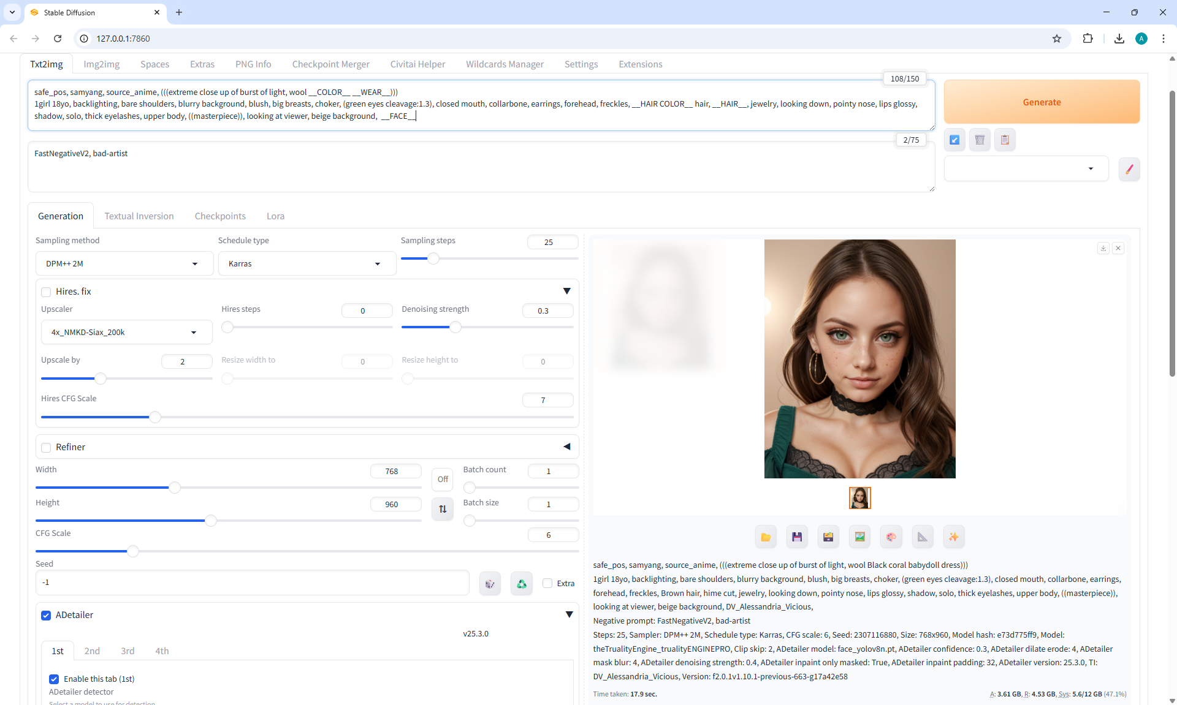Viewport: 1177px width, 705px height.
Task: Randomize seed with dice icon
Action: coord(490,584)
